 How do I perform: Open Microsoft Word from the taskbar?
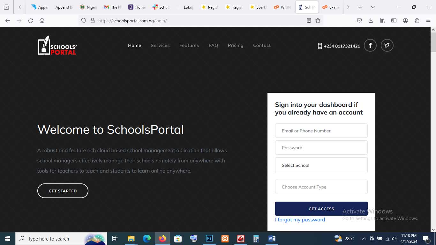pos(272,239)
